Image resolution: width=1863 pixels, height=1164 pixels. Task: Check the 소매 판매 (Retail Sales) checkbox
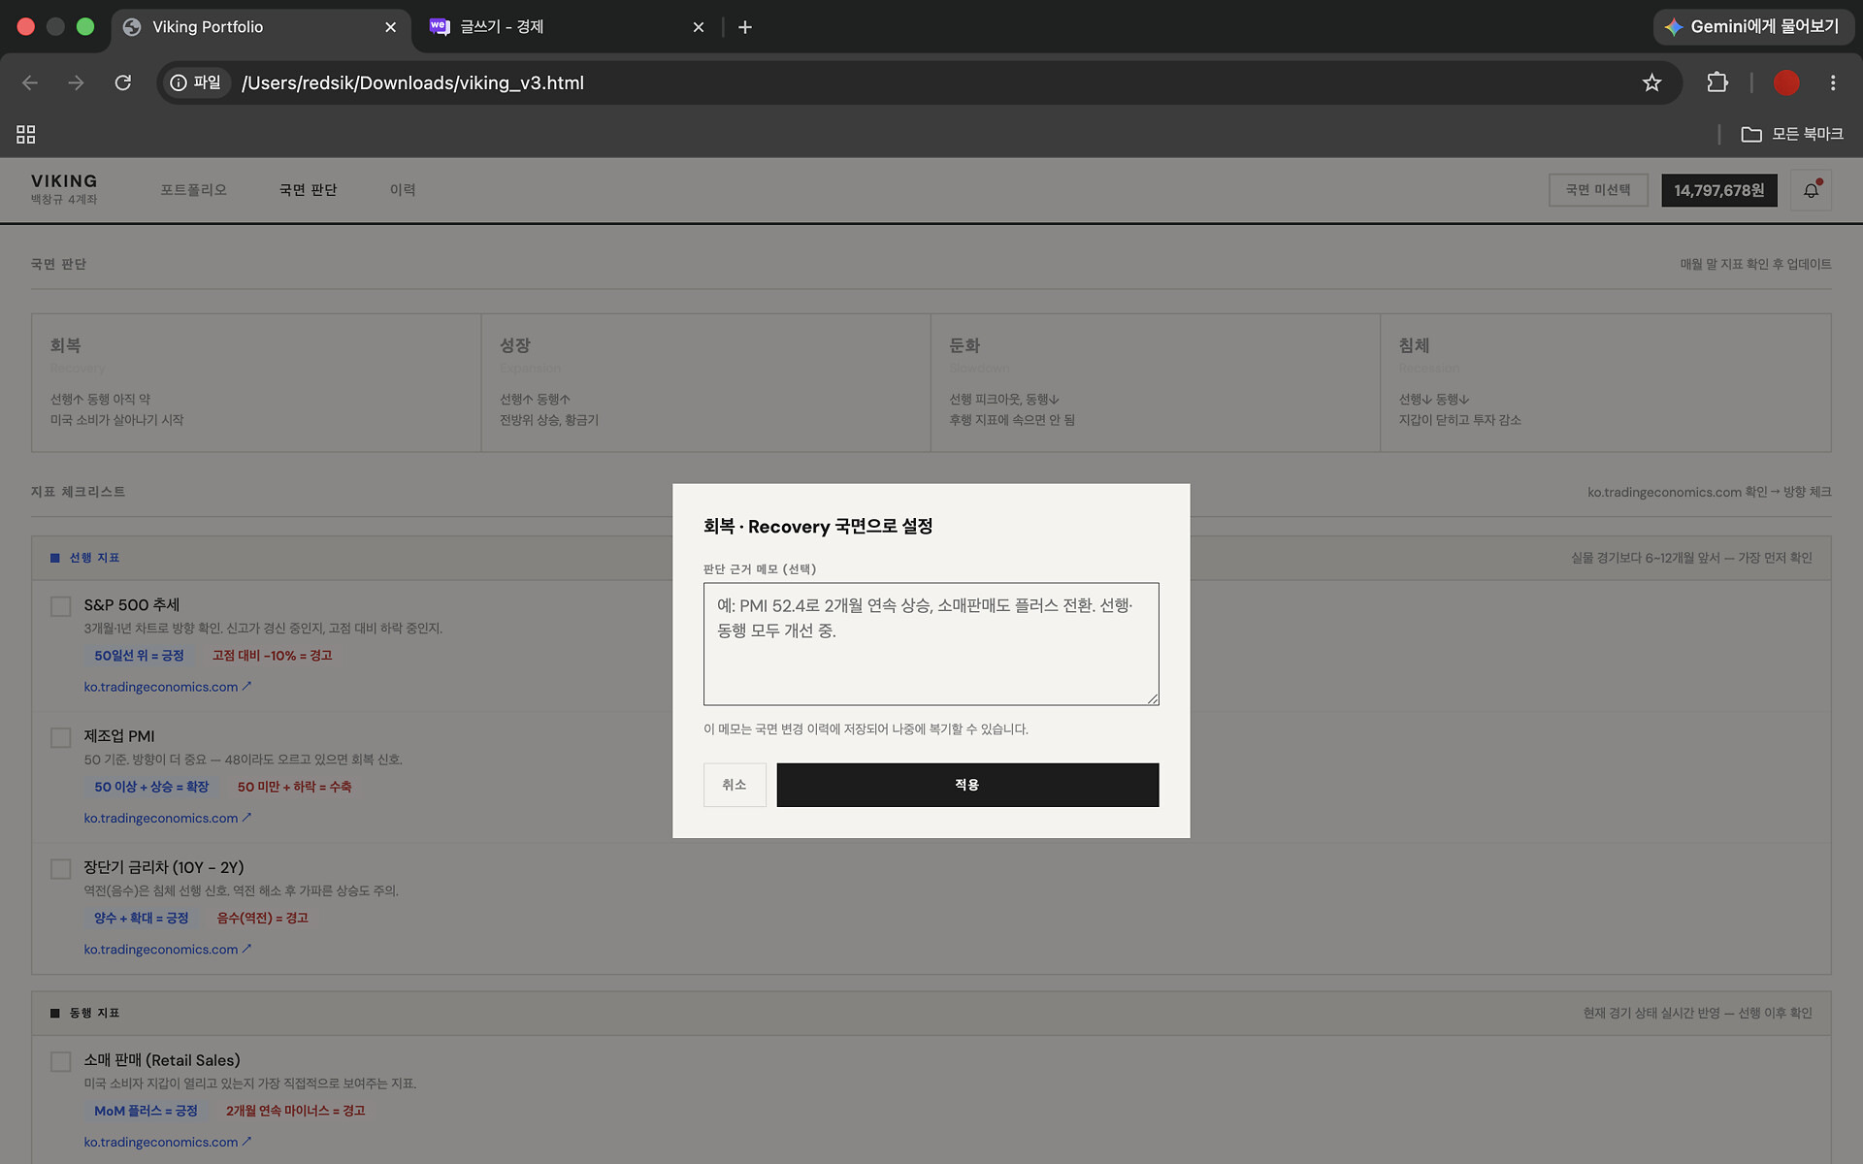pyautogui.click(x=61, y=1061)
